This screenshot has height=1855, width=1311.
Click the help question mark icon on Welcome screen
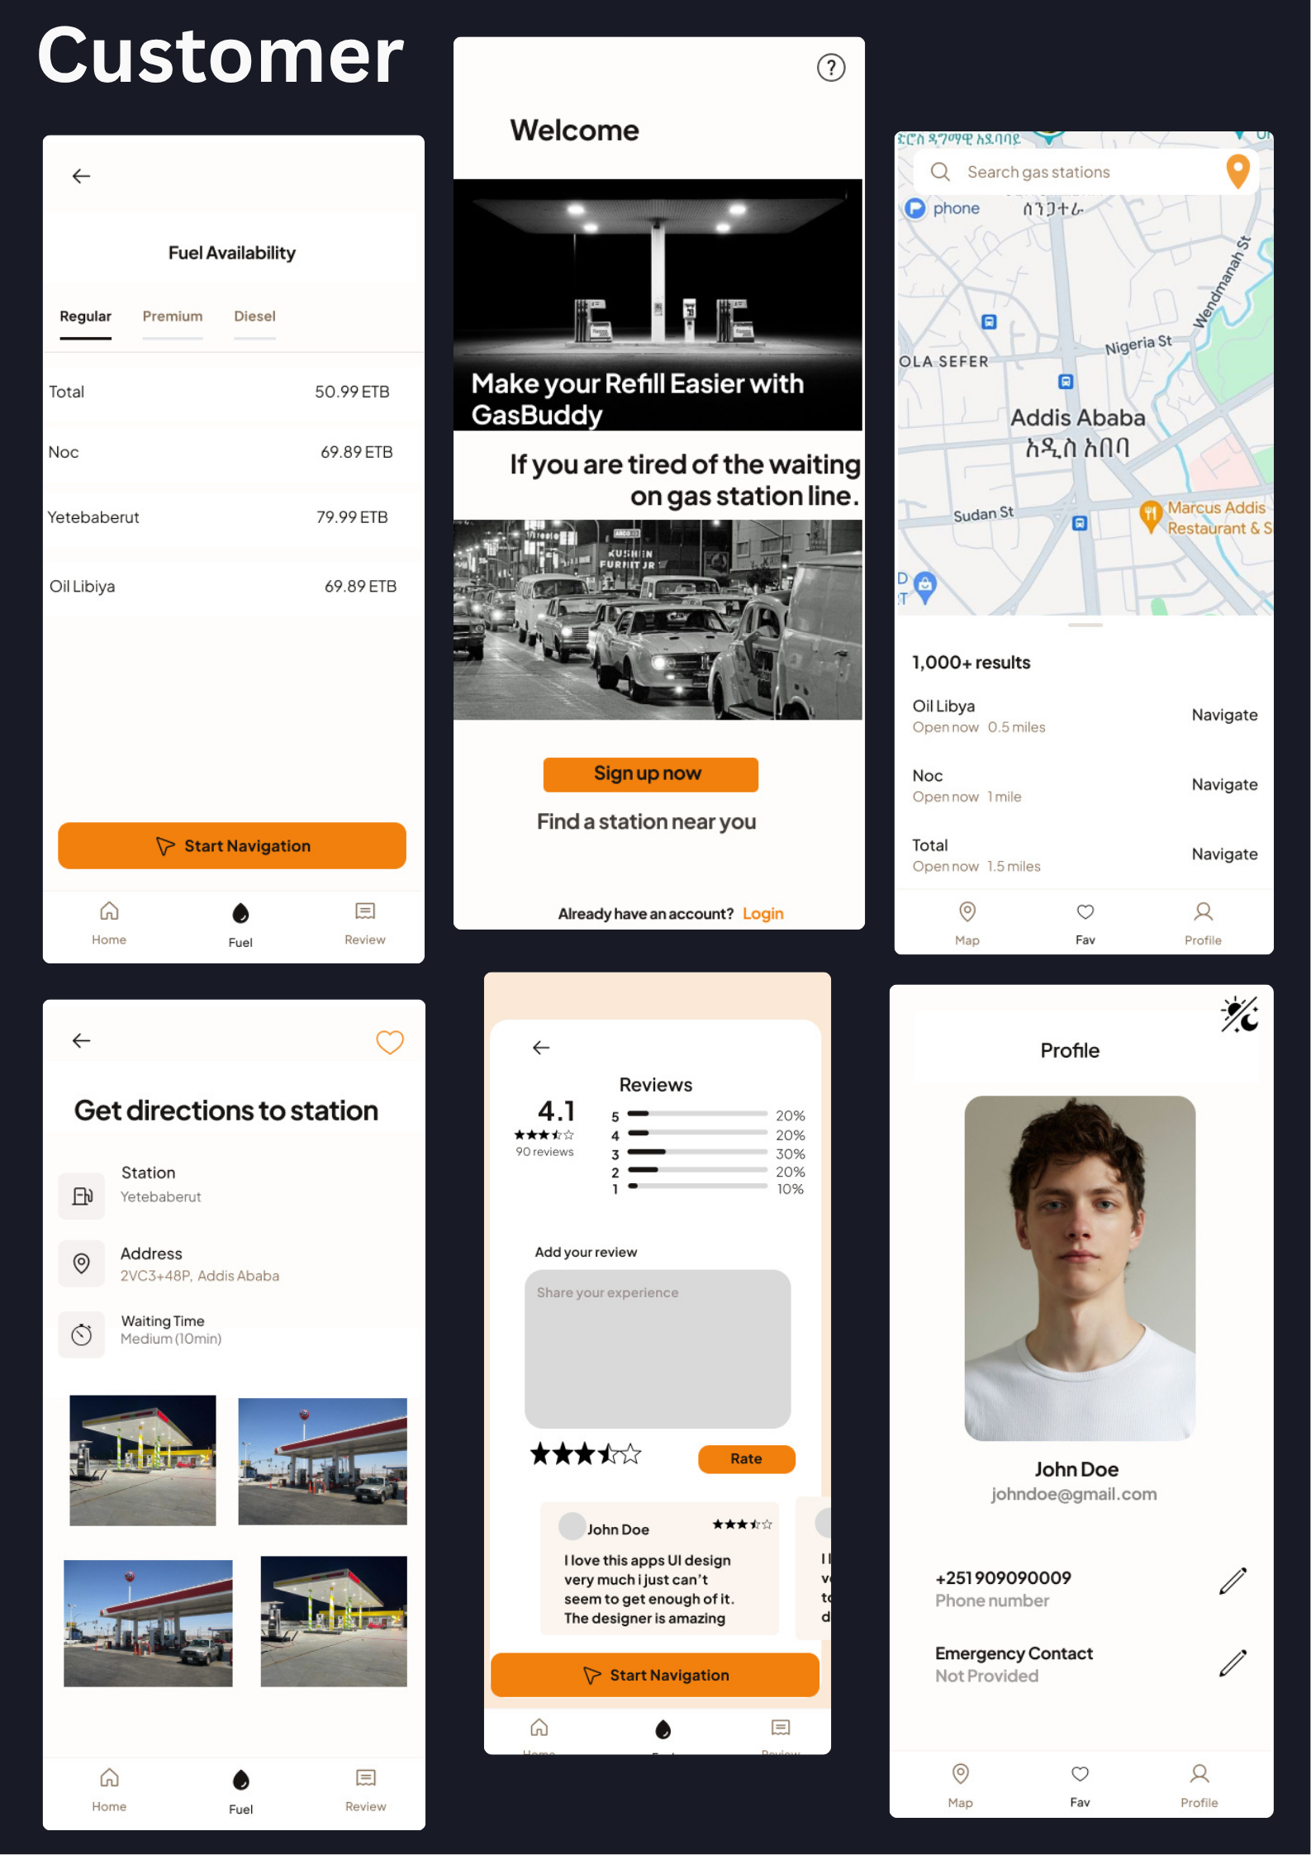pyautogui.click(x=830, y=68)
